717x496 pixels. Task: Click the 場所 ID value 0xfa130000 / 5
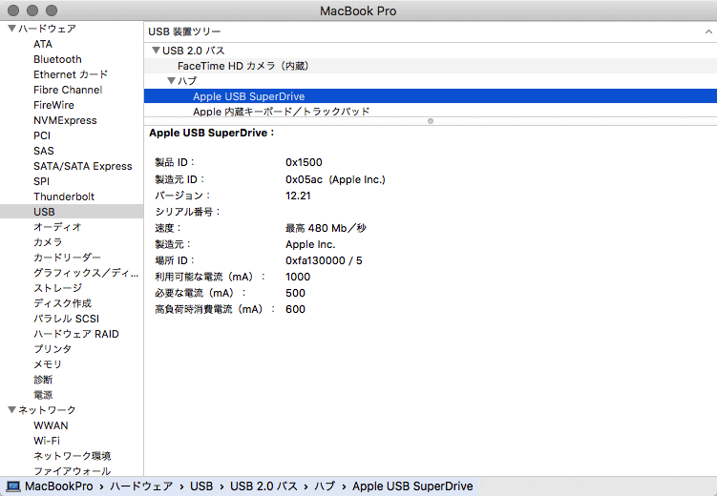(324, 260)
